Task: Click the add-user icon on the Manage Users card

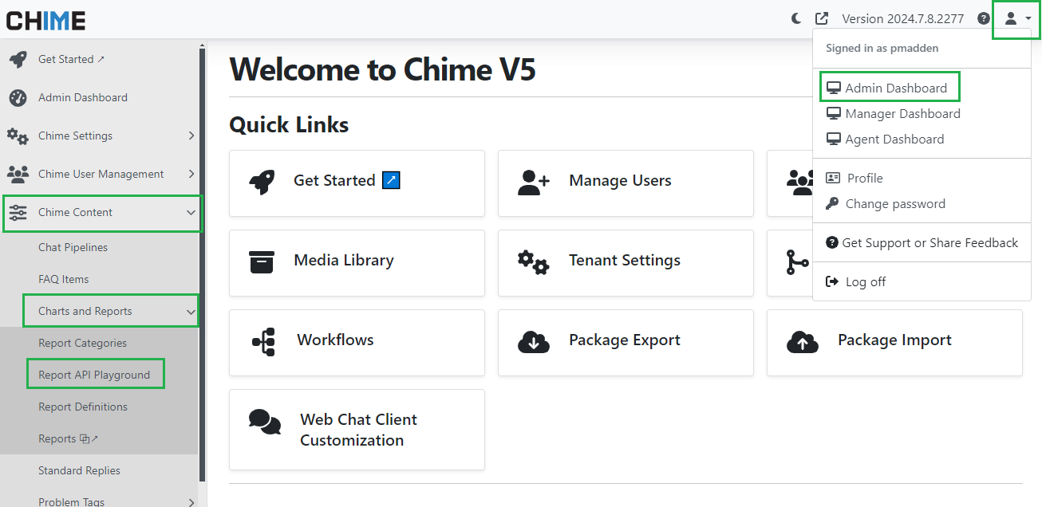Action: pyautogui.click(x=533, y=182)
